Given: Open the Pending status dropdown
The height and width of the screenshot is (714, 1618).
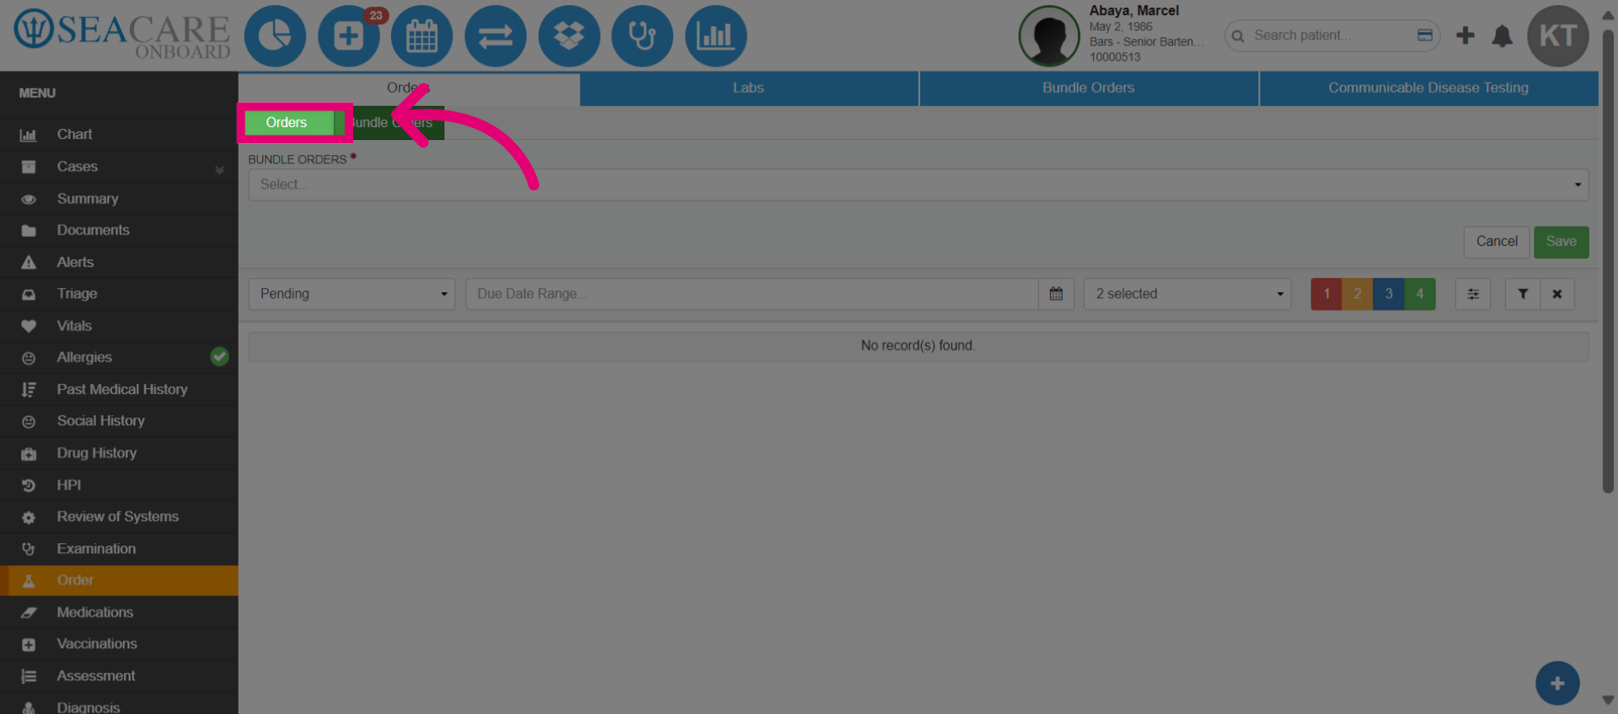Looking at the screenshot, I should (351, 294).
